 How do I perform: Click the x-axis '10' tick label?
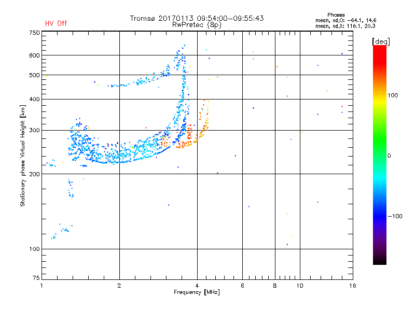pos(300,286)
